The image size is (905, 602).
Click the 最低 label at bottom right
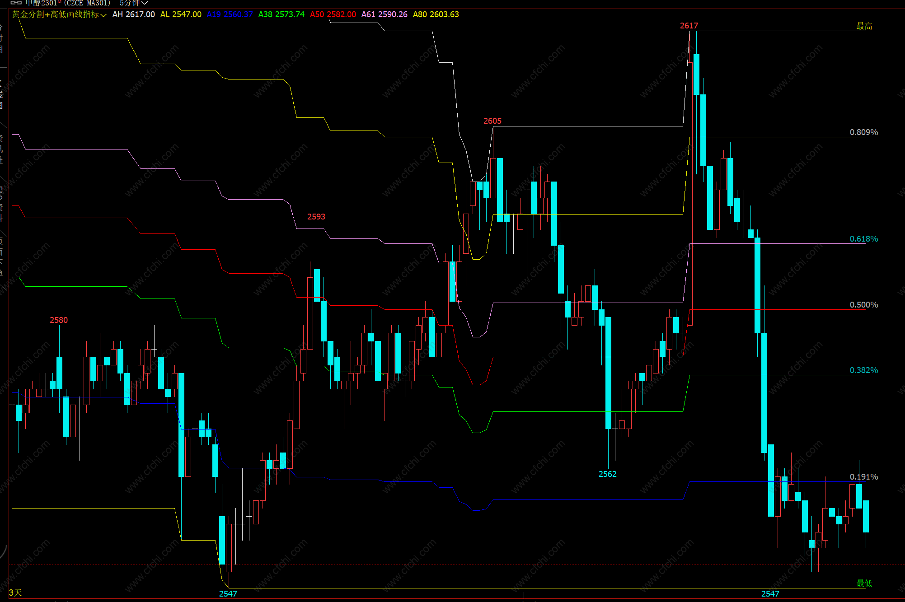864,583
